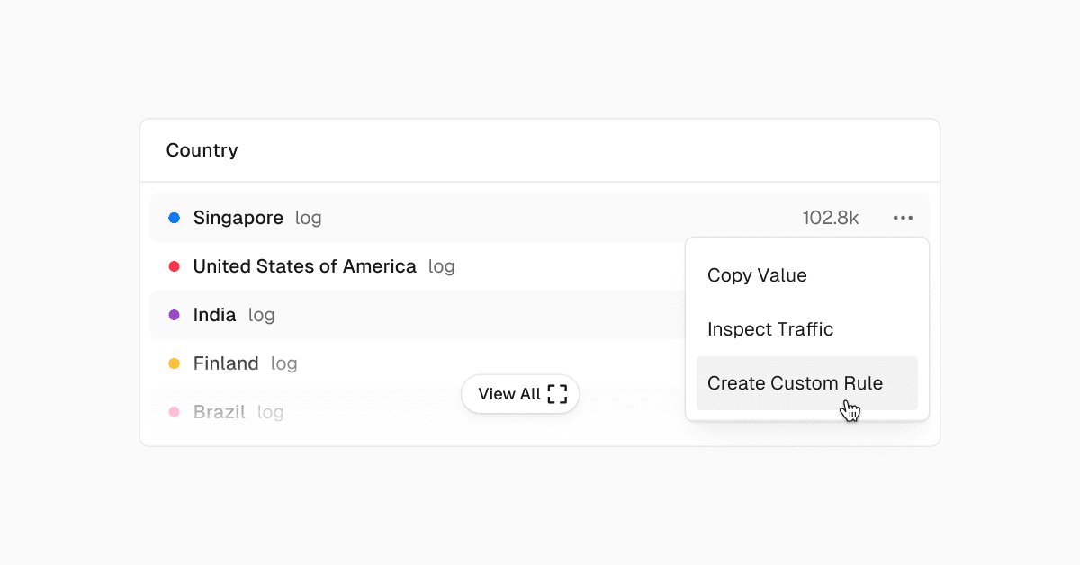Screen dimensions: 1080x565
Task: Select the Singapore country row
Action: tap(238, 218)
